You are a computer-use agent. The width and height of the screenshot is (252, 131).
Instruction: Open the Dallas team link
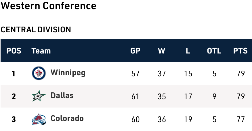pyautogui.click(x=62, y=96)
